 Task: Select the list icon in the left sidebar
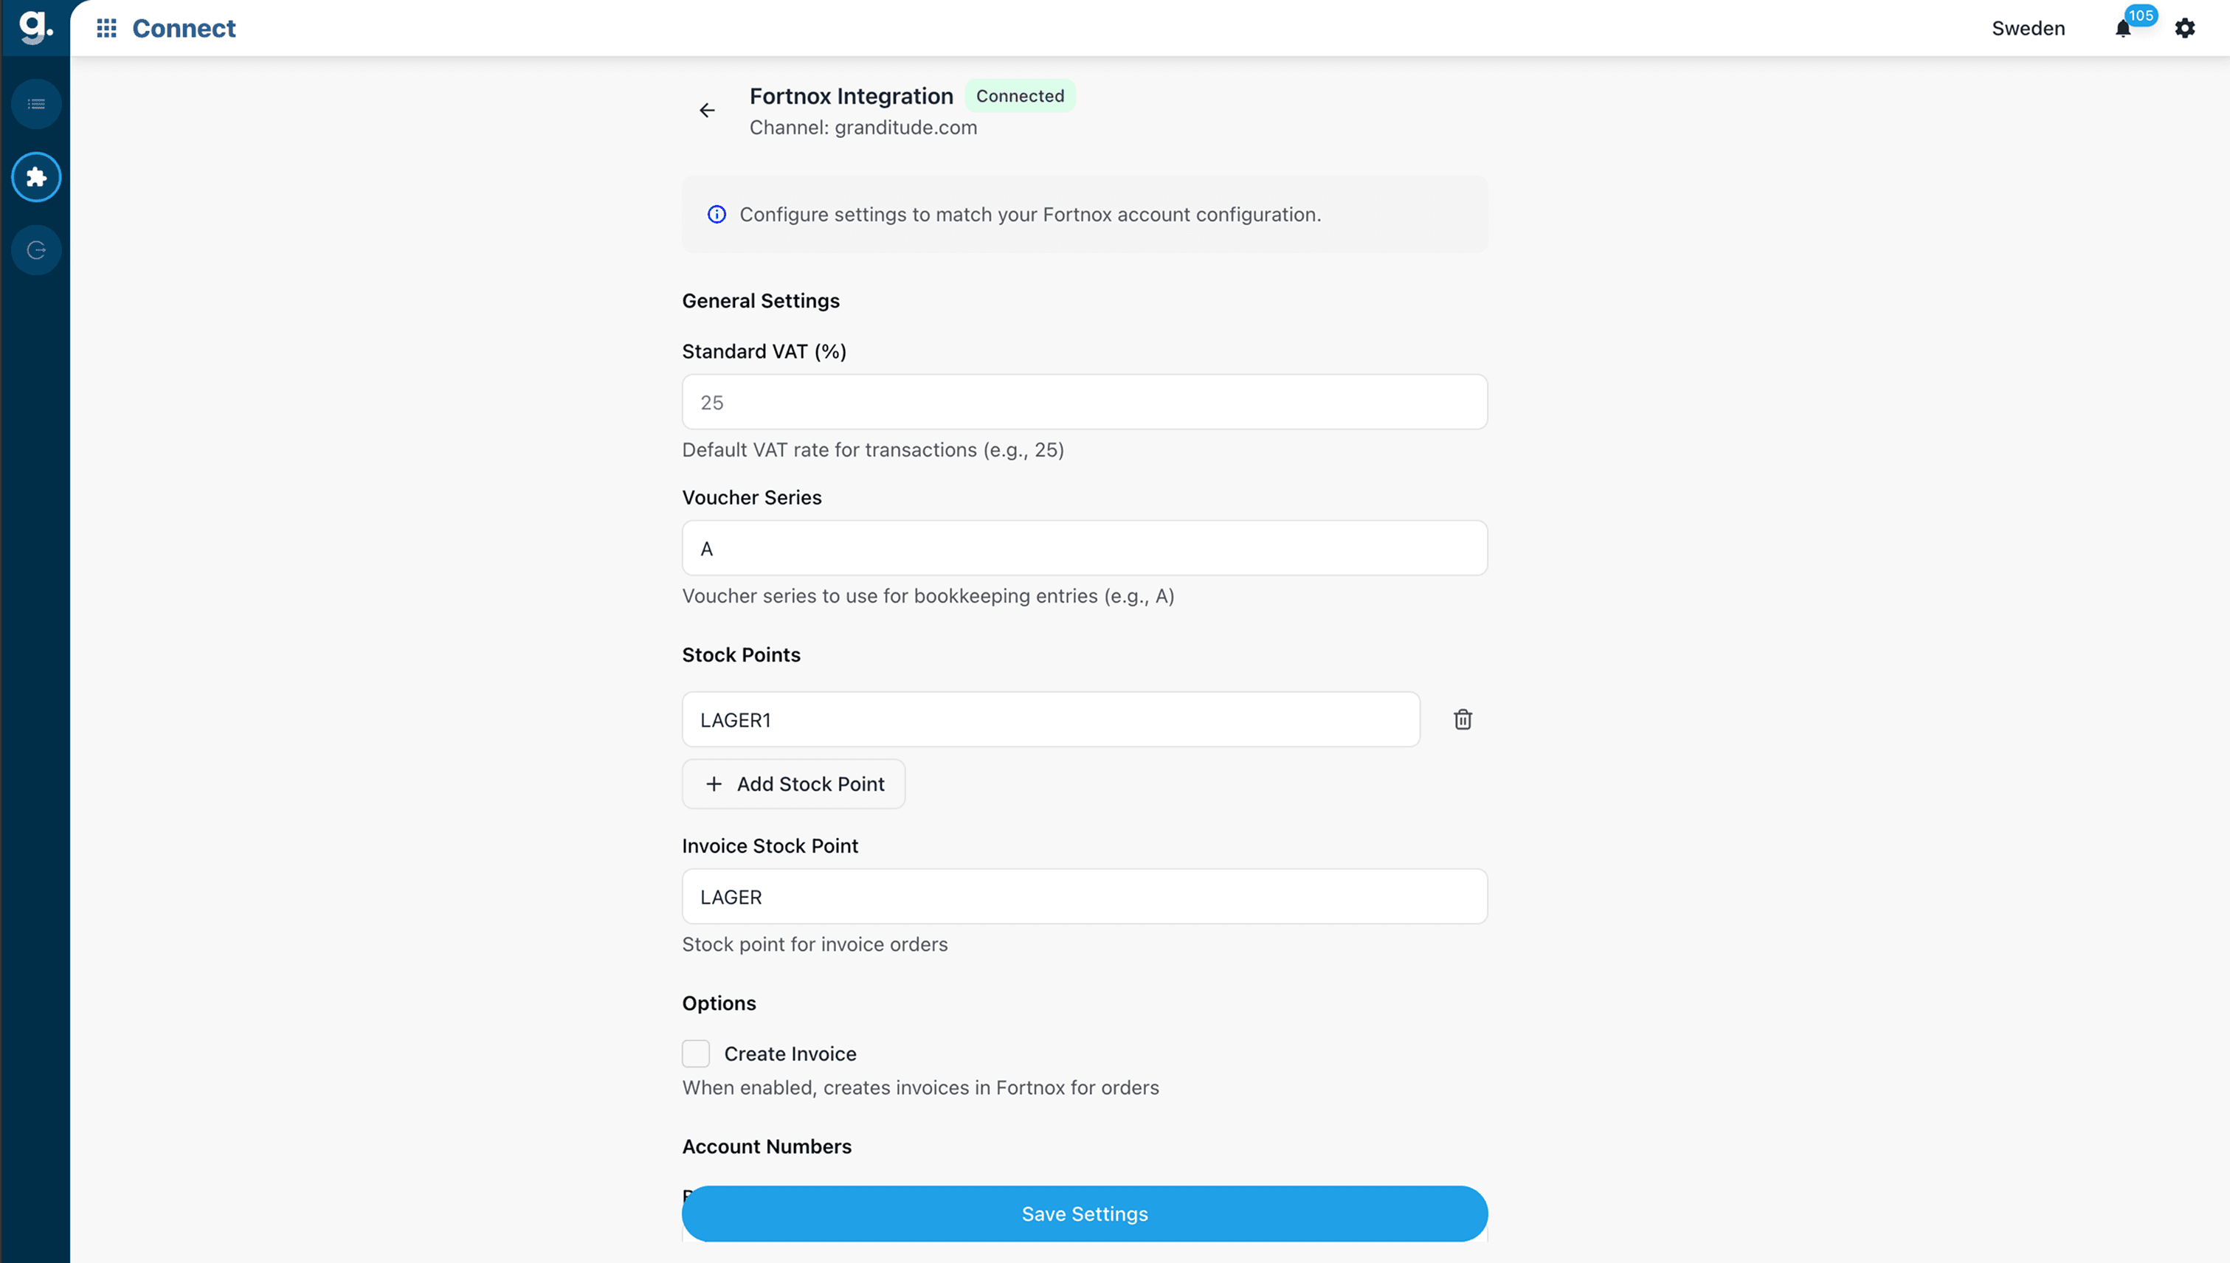35,103
